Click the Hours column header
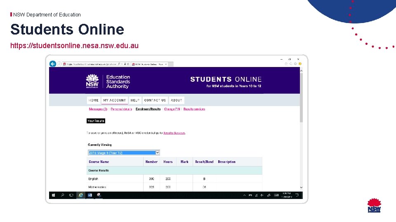This screenshot has width=396, height=222. click(168, 162)
